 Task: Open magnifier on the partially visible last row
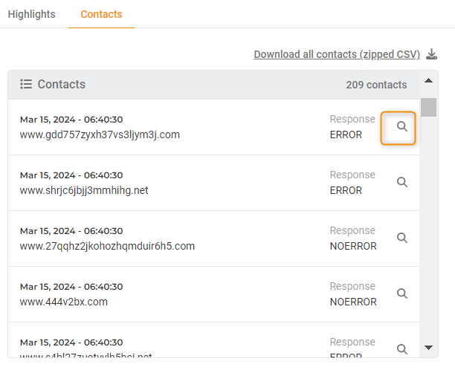(x=402, y=348)
